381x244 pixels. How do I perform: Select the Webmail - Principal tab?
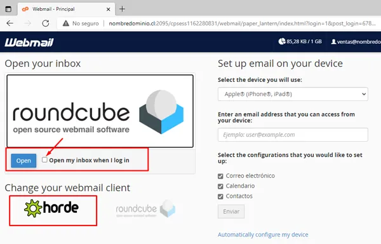[x=66, y=10]
